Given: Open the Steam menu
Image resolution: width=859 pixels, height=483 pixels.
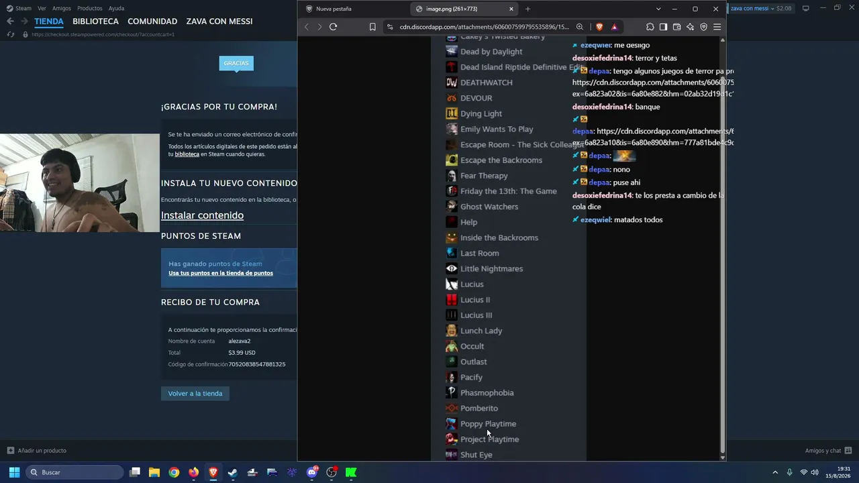Looking at the screenshot, I should coord(19,9).
